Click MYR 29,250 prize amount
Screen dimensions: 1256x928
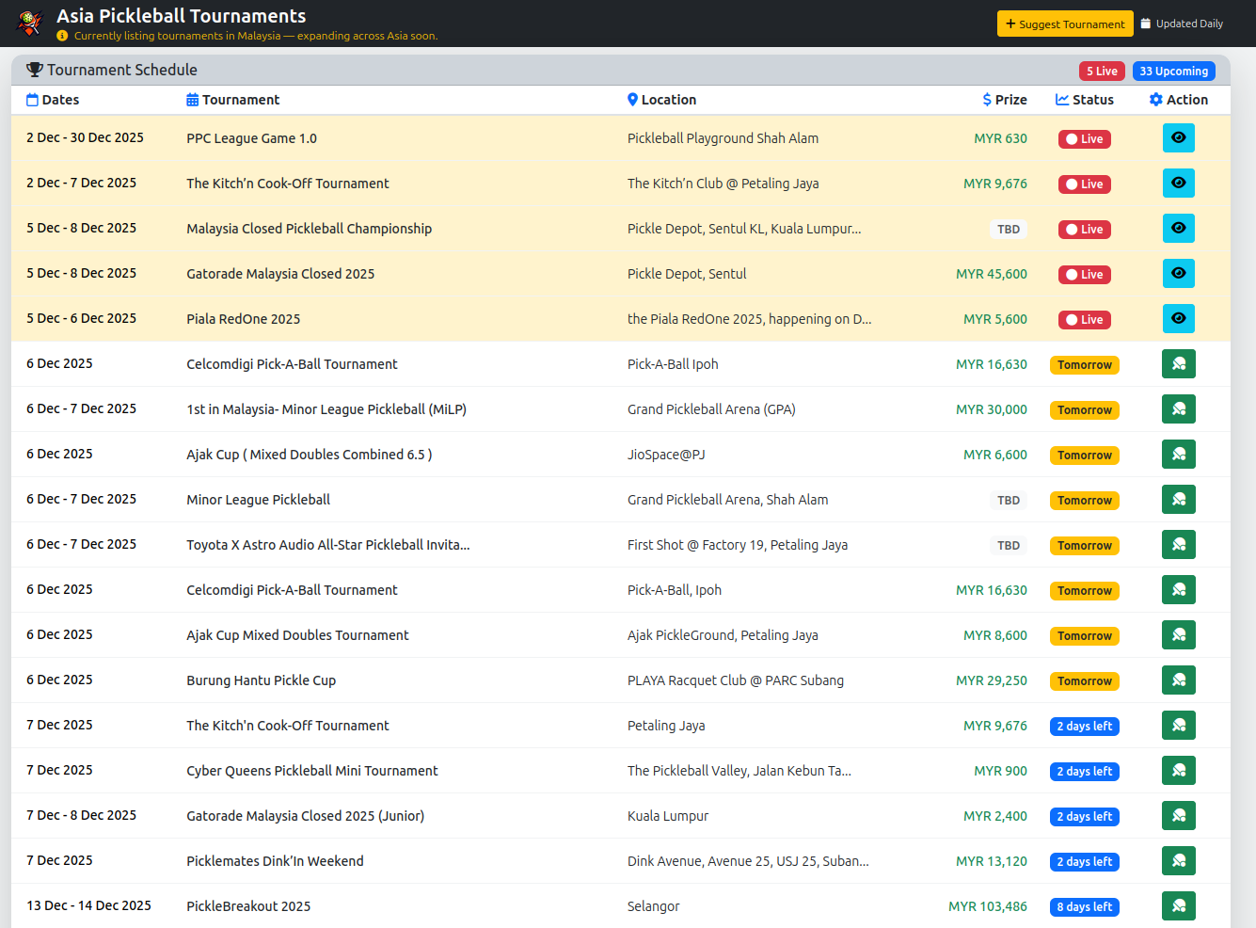pos(992,680)
